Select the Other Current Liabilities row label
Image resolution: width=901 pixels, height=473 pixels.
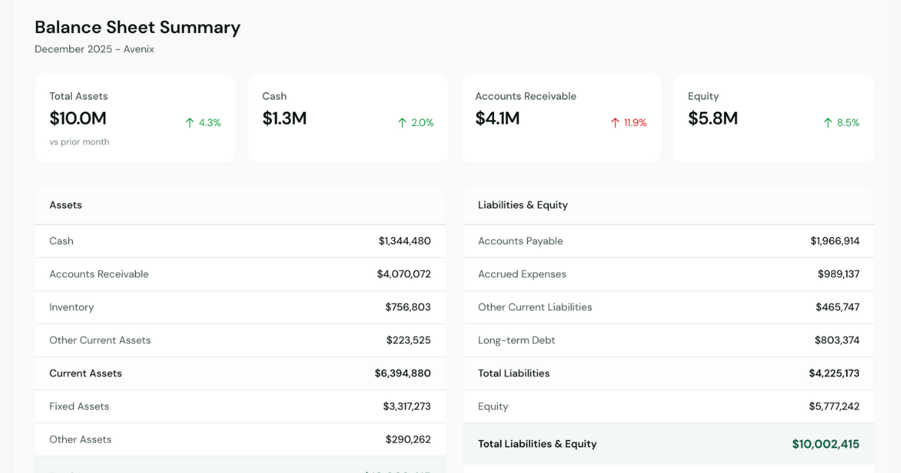click(x=535, y=307)
